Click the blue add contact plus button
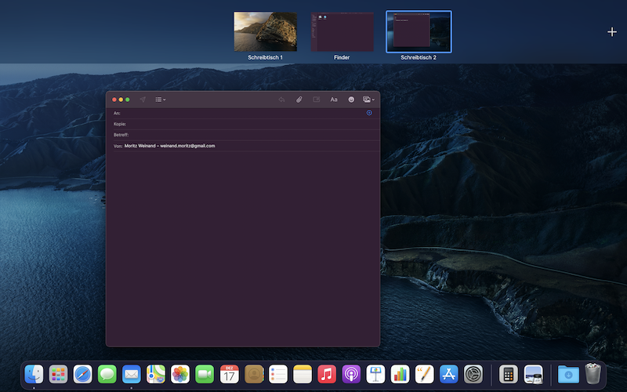 [x=369, y=113]
